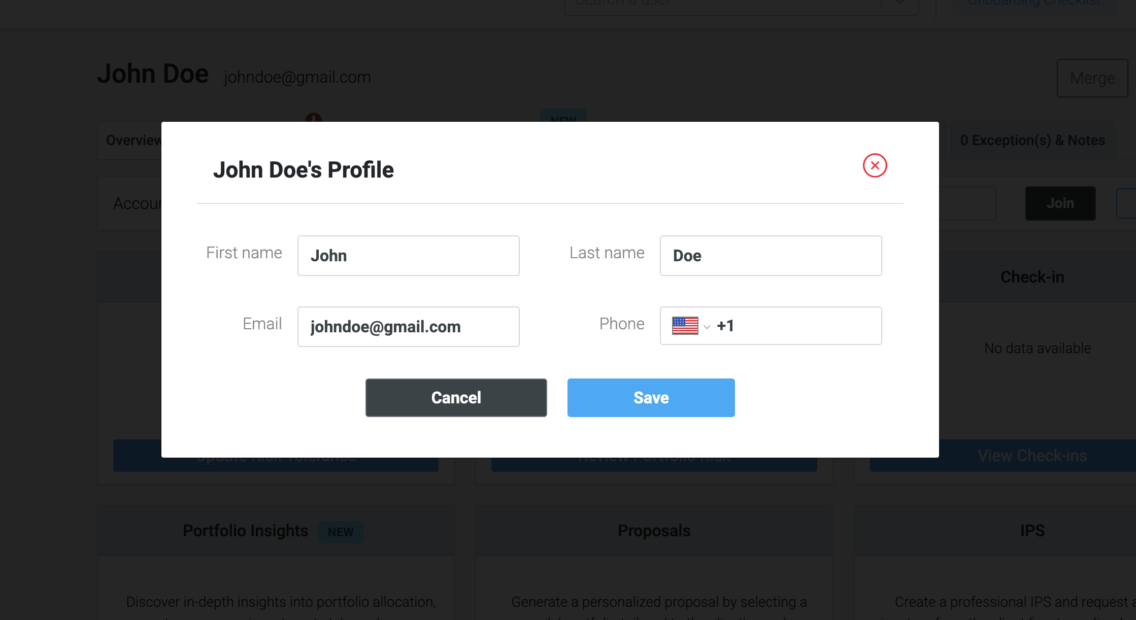Click the No data available text
This screenshot has width=1136, height=620.
point(1038,349)
